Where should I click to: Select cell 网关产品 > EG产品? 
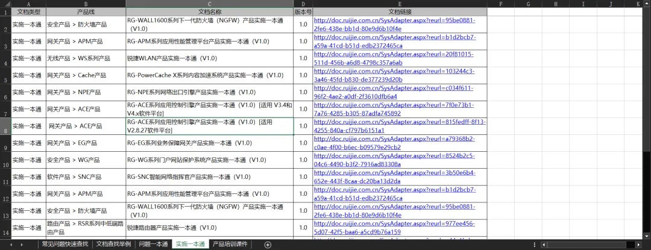[x=86, y=143]
